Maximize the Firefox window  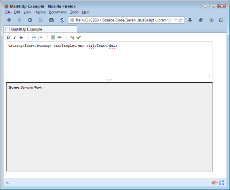click(214, 6)
